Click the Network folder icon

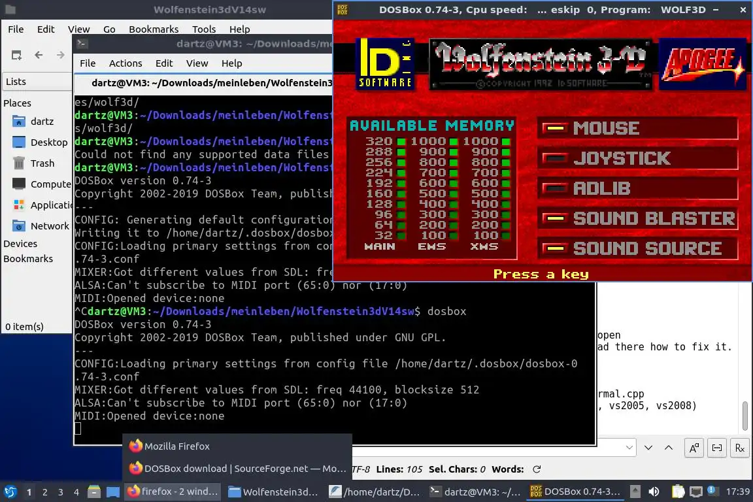(x=19, y=226)
